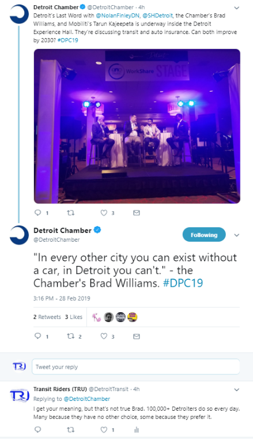The height and width of the screenshot is (439, 253).
Task: View tweet activity on Transit Riders reply
Action: coord(137,429)
